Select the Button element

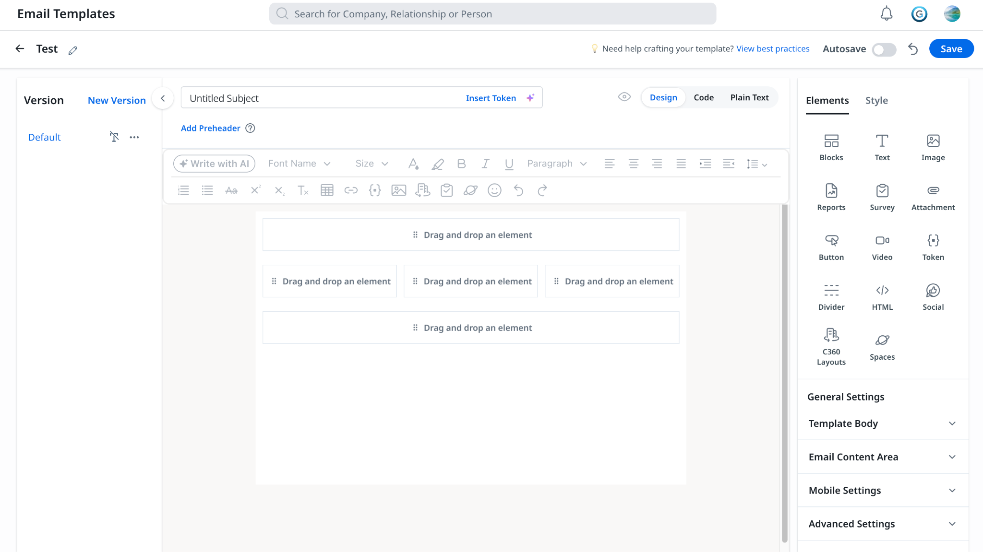tap(831, 247)
